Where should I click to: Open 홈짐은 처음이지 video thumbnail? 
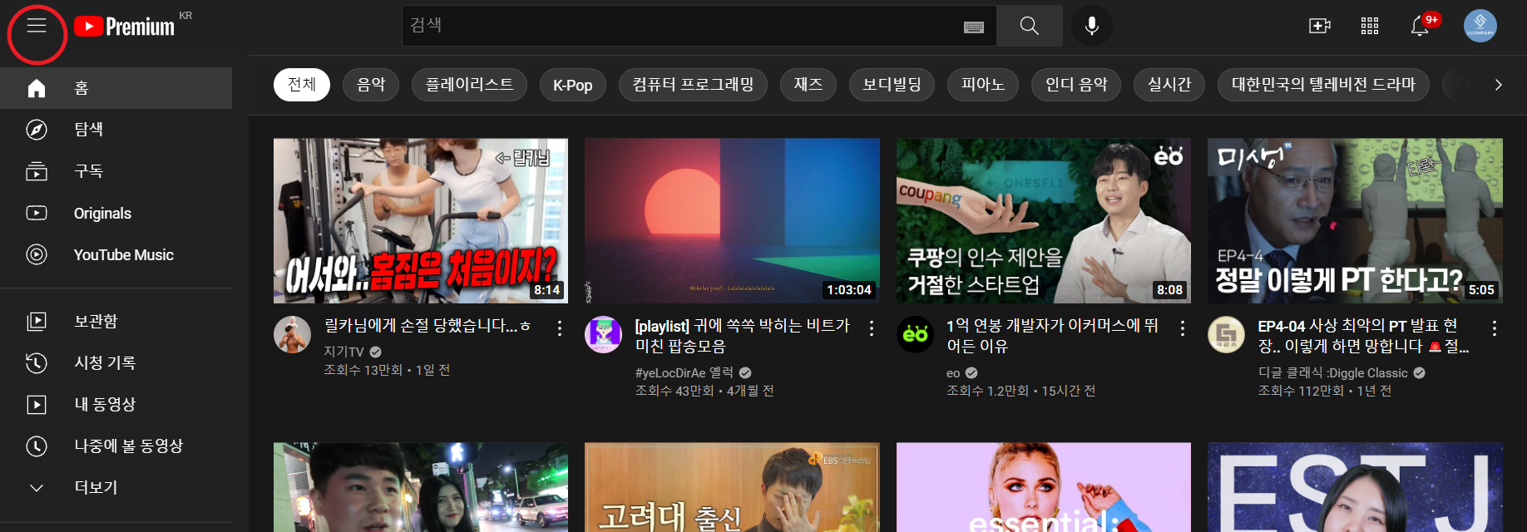tap(421, 220)
